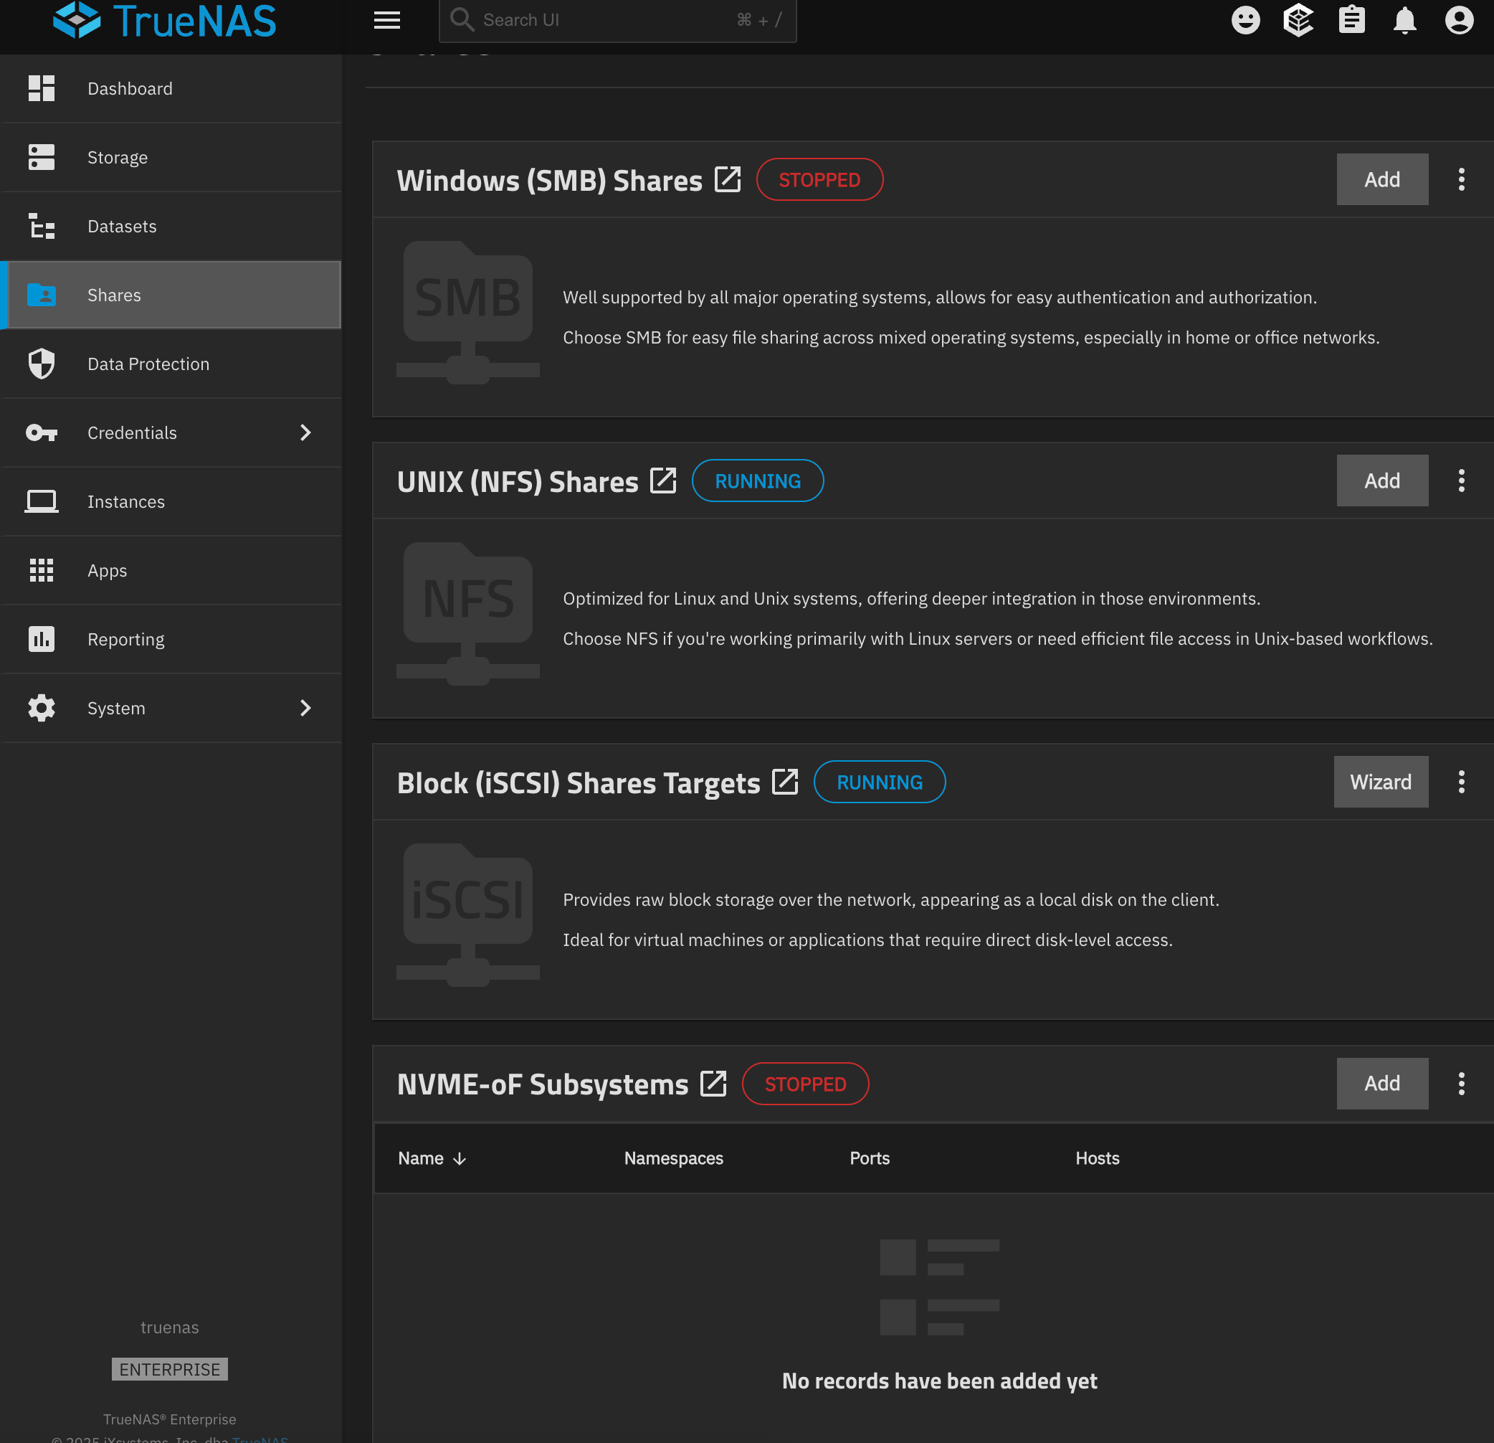Open the jobs clipboard icon
Screen dimensions: 1494x1443
[1351, 20]
